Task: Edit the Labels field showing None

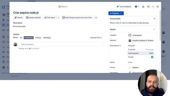Action: 130,62
